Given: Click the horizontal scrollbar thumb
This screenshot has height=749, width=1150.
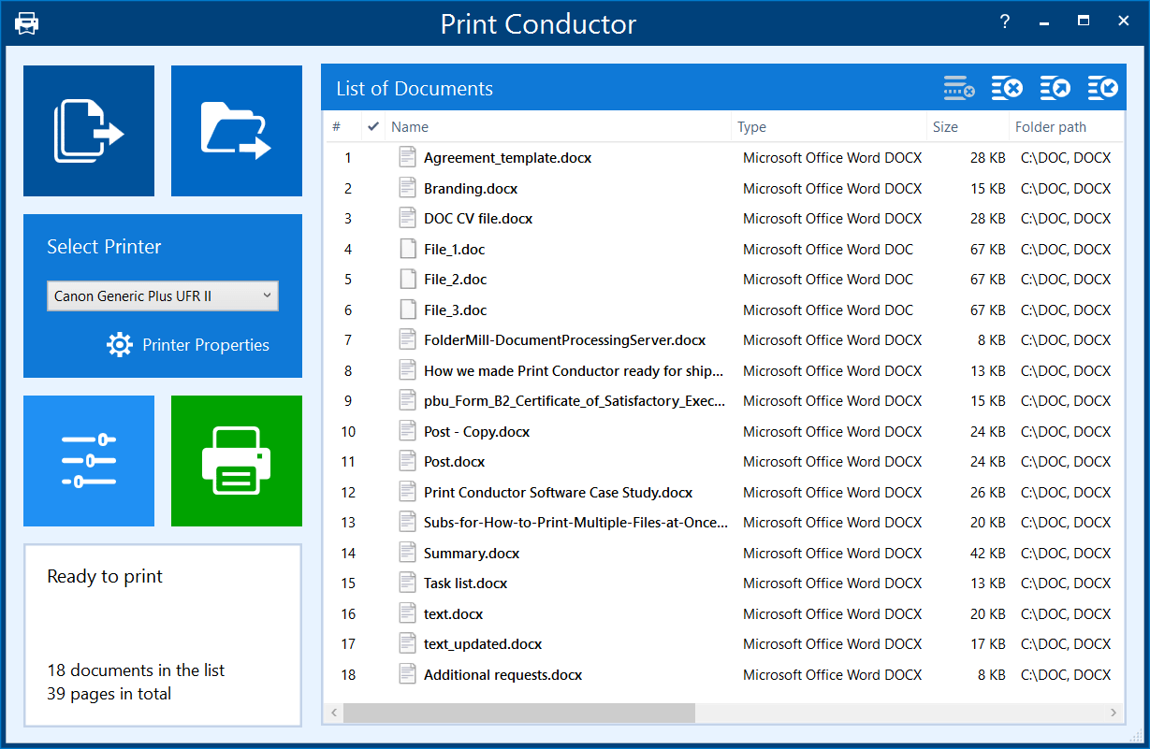Looking at the screenshot, I should pos(519,713).
